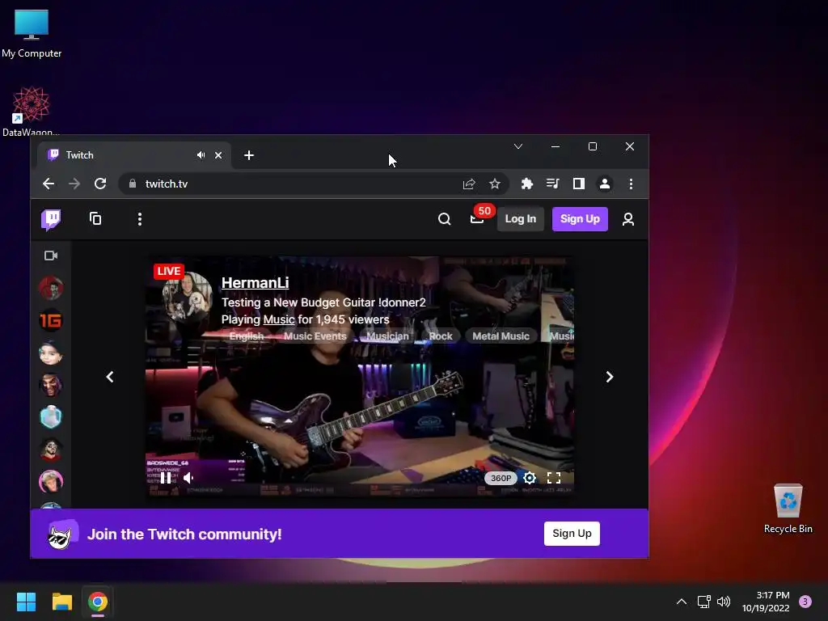Click white Sign Up in community banner
Image resolution: width=828 pixels, height=621 pixels.
572,534
